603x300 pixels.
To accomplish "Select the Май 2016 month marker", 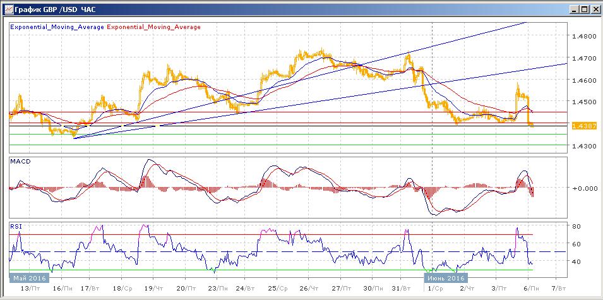I will click(28, 277).
